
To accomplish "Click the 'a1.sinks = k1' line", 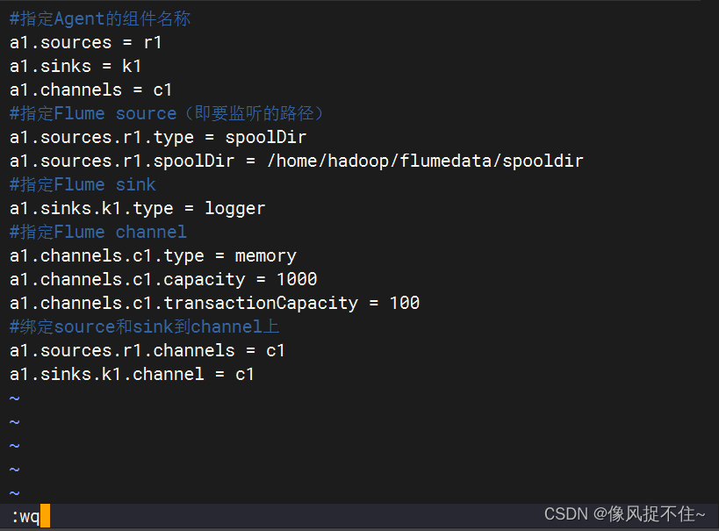I will click(75, 67).
